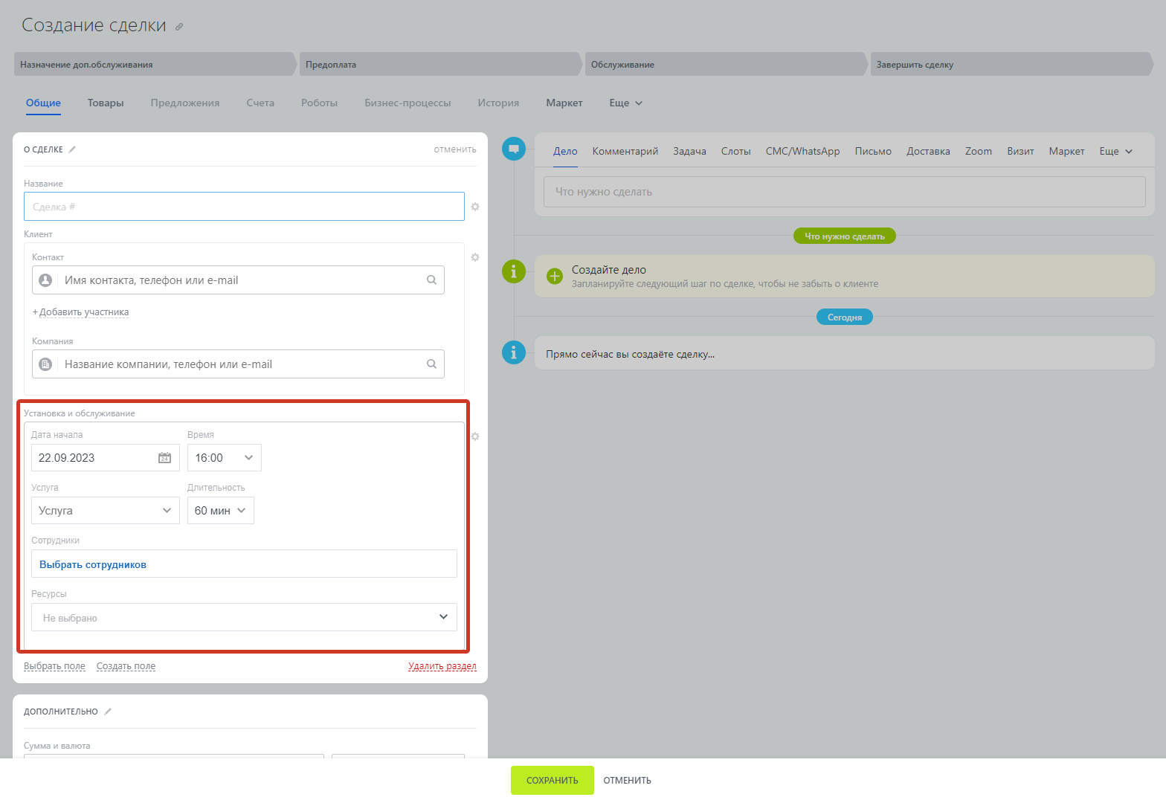Screen dimensions: 1166x800
Task: Select the Предоплата stage
Action: (440, 64)
